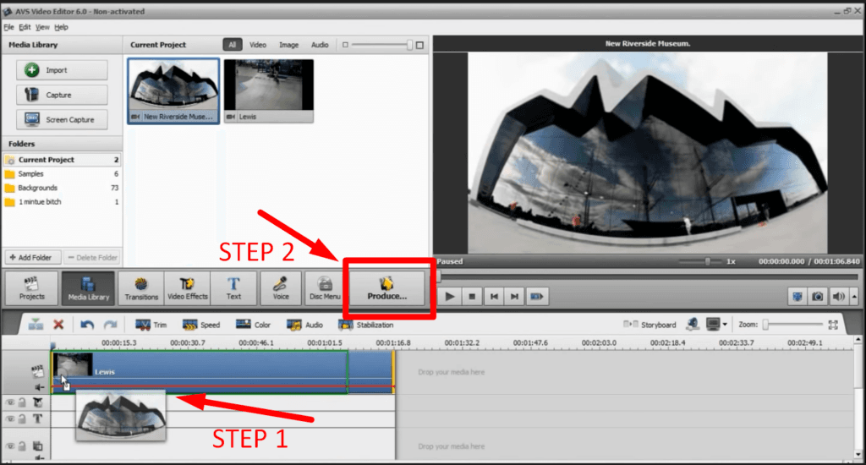Open Video Effects panel
The width and height of the screenshot is (866, 465).
(x=187, y=287)
